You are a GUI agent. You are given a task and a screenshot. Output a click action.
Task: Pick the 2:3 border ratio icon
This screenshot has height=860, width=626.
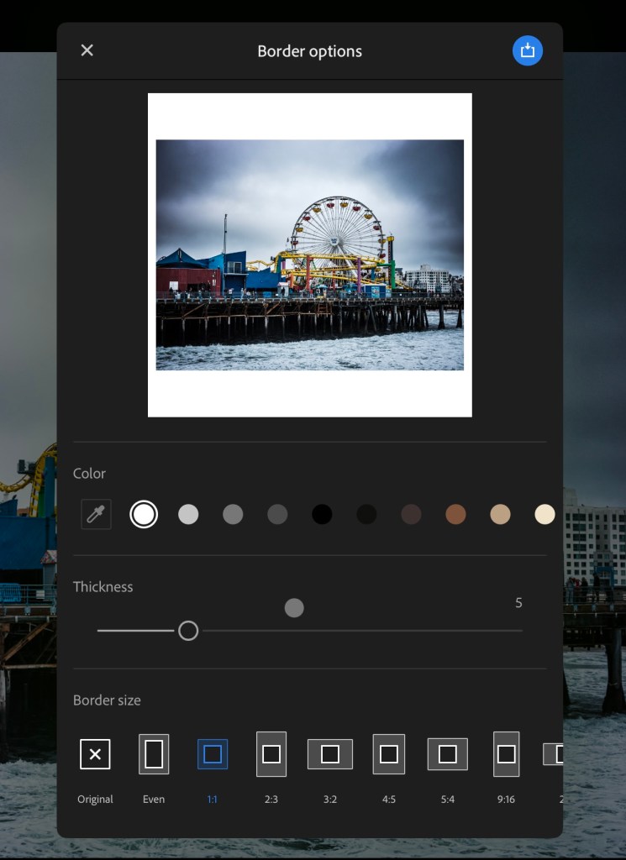[x=271, y=754]
